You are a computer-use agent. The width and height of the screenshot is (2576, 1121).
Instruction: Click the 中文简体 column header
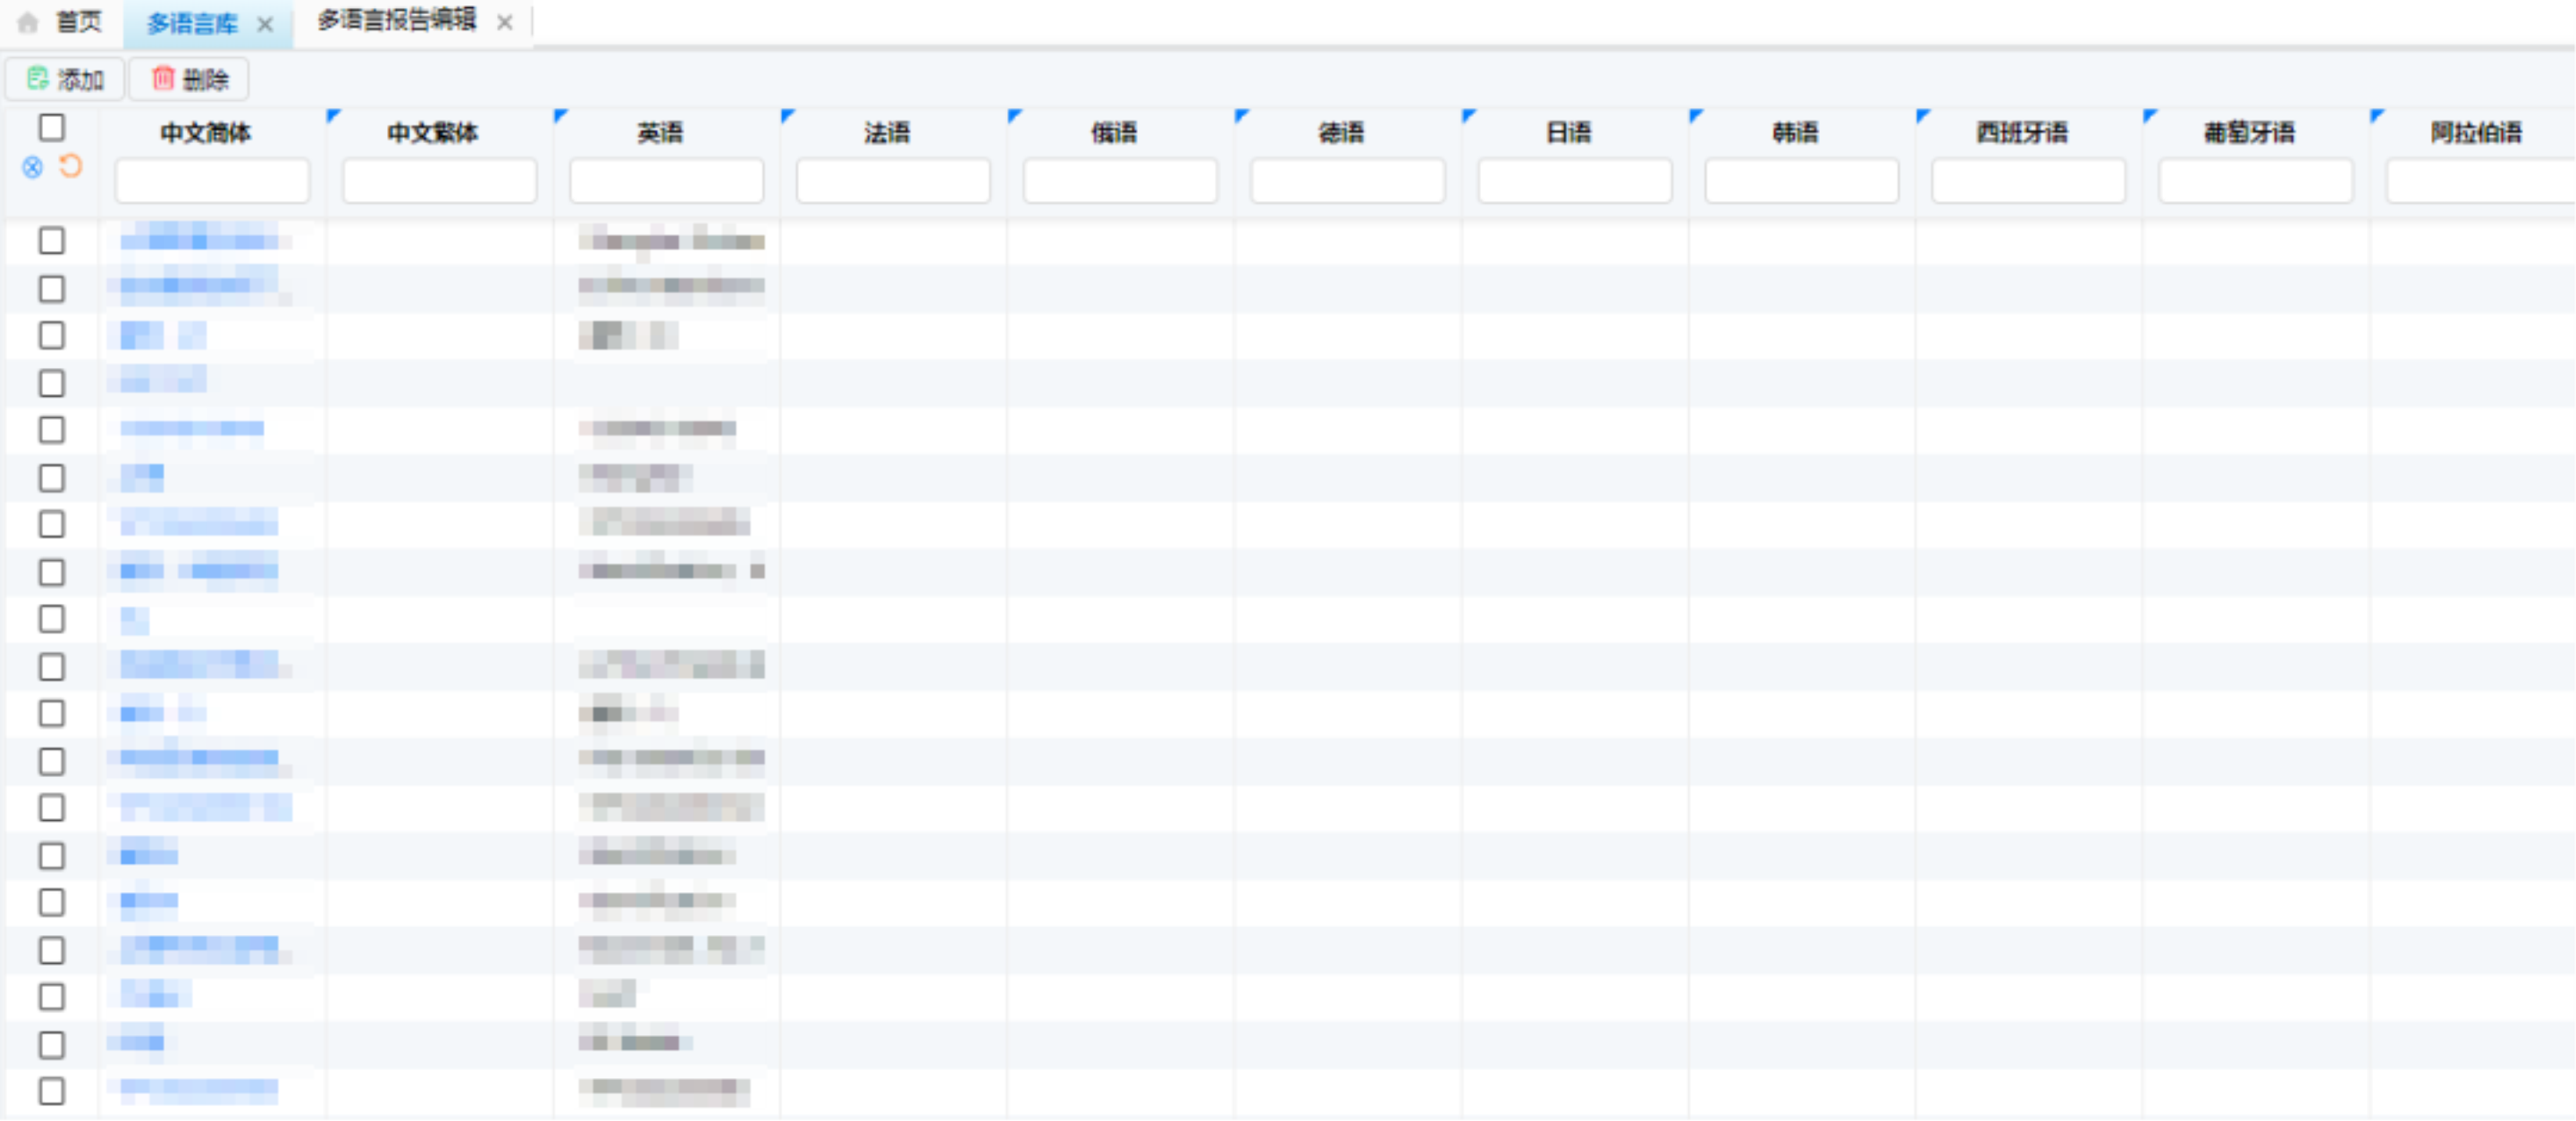coord(206,133)
